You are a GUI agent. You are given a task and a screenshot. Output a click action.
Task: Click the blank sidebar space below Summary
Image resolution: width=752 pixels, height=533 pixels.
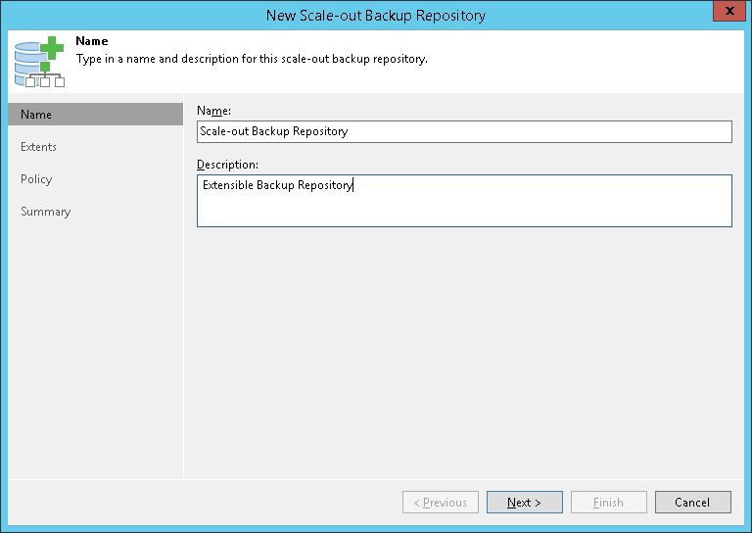tap(95, 343)
